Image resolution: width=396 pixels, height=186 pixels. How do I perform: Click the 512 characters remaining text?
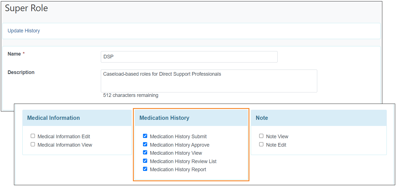click(x=131, y=95)
